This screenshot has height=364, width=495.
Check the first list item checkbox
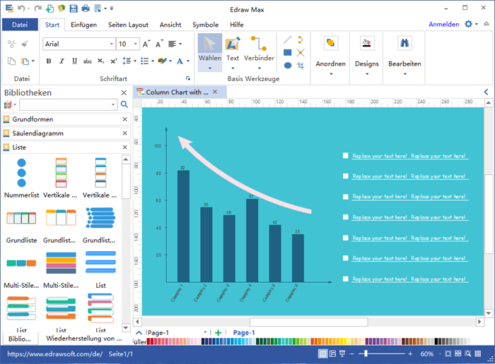tap(346, 156)
